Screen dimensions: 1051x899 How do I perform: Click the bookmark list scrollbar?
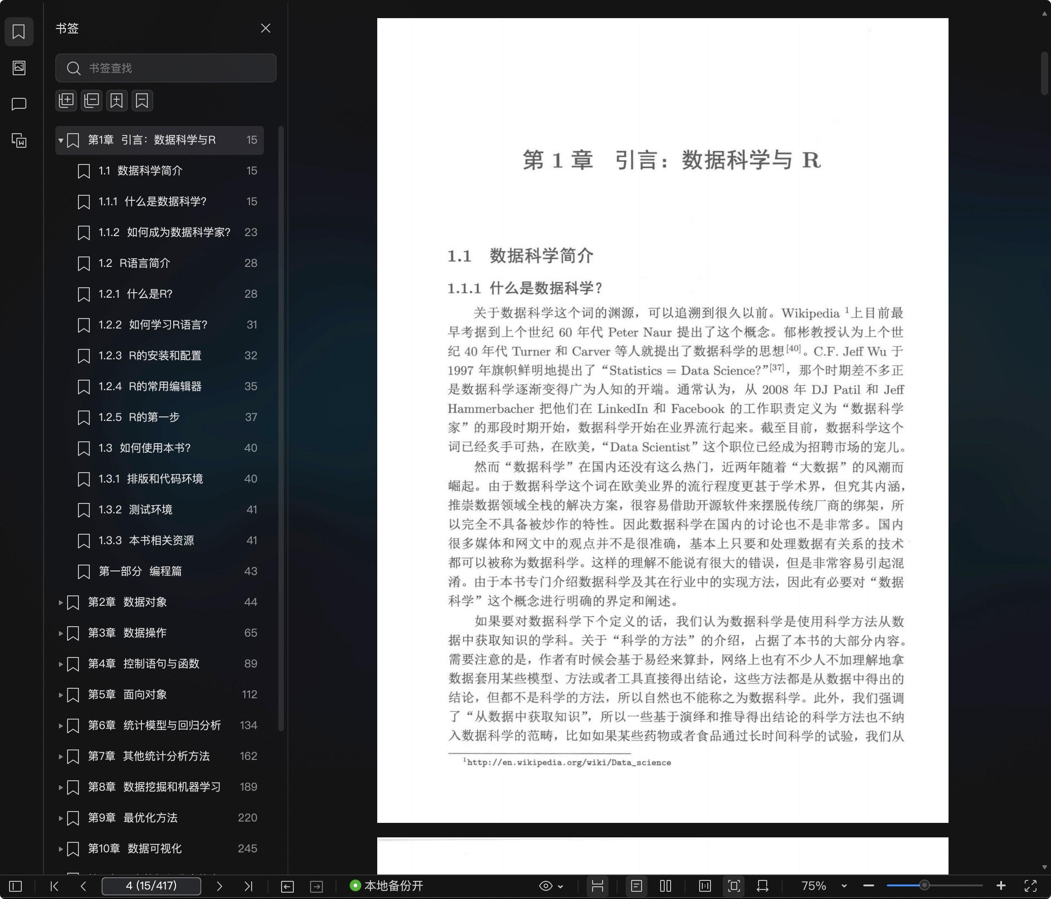coord(281,429)
